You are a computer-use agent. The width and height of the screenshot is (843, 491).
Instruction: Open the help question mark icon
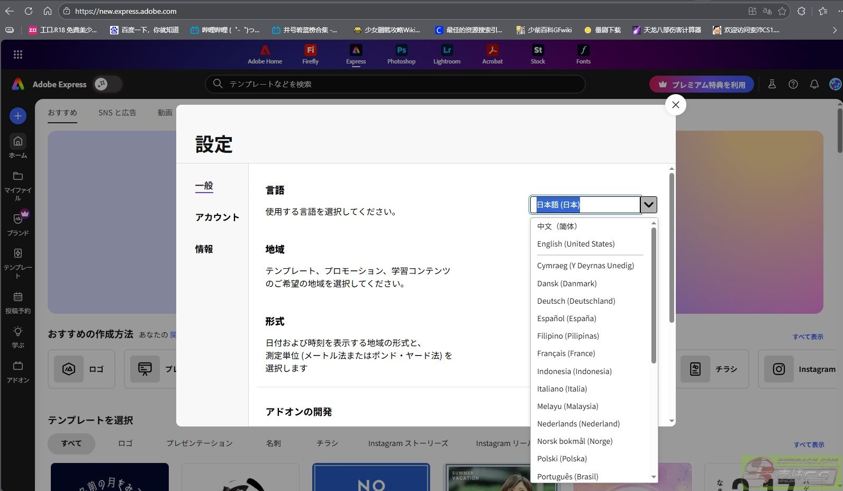(x=793, y=84)
